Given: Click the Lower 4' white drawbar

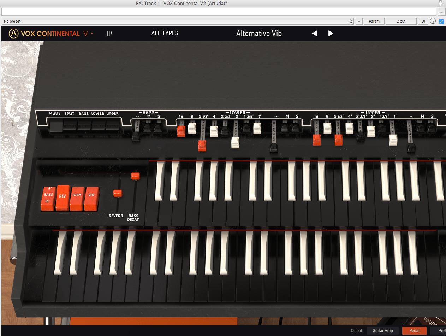Looking at the screenshot, I should tap(214, 131).
